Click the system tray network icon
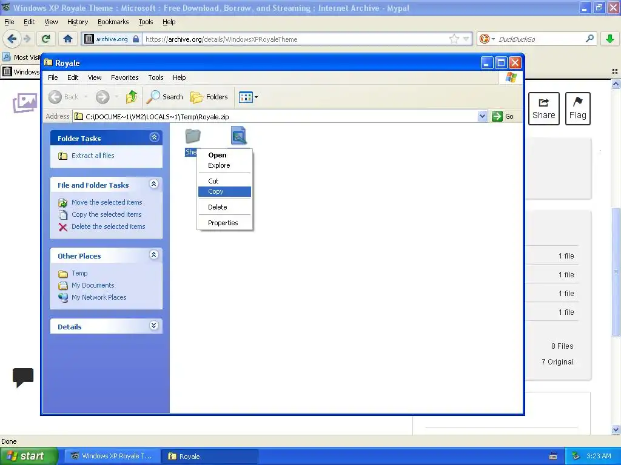Screen dimensions: 621x465 click(576, 456)
